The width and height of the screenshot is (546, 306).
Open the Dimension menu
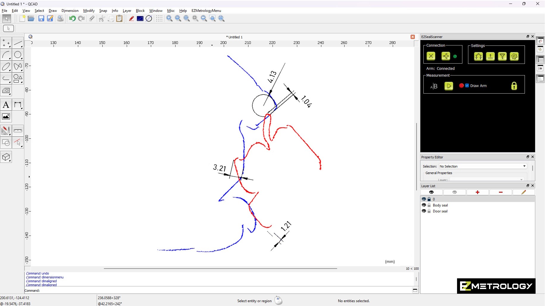(70, 11)
